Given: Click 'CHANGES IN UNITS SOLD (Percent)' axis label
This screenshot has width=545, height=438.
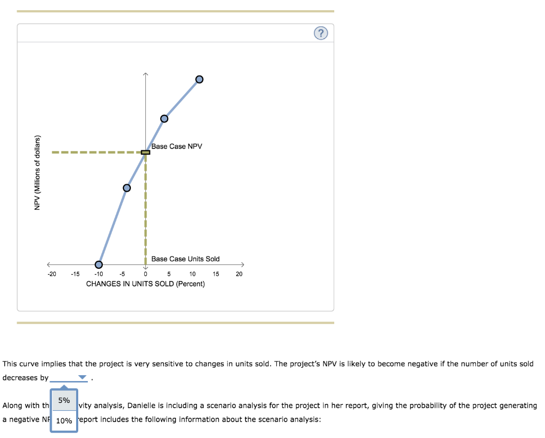Looking at the screenshot, I should 146,284.
